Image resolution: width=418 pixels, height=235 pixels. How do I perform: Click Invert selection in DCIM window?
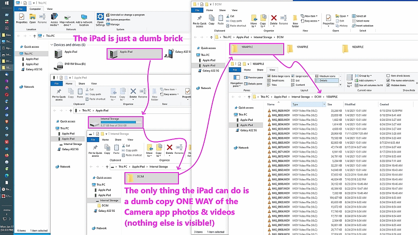pyautogui.click(x=362, y=26)
